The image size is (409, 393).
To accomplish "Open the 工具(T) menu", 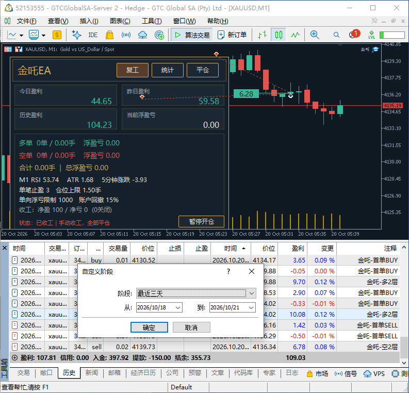I will tap(152, 21).
